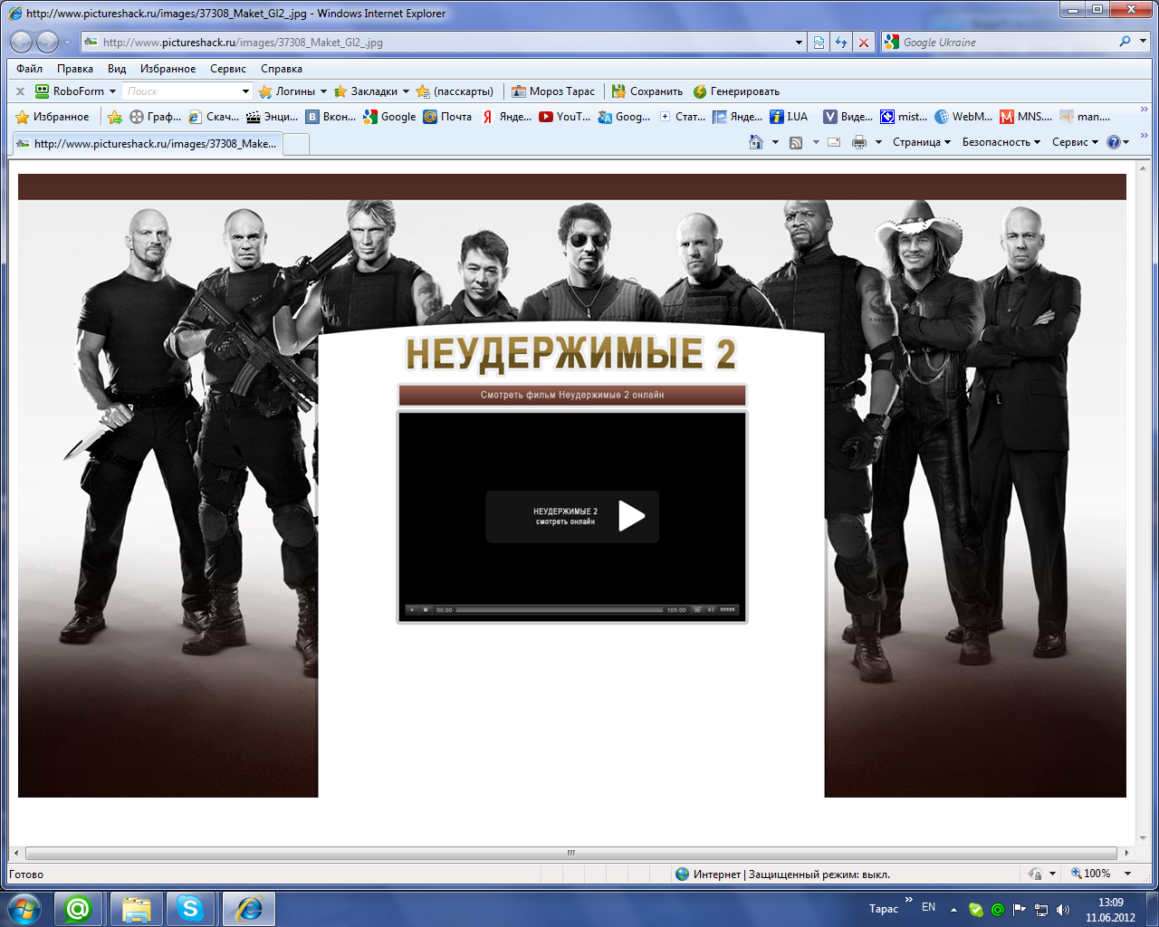1159x927 pixels.
Task: Open the Сервис menu in menu bar
Action: (x=228, y=69)
